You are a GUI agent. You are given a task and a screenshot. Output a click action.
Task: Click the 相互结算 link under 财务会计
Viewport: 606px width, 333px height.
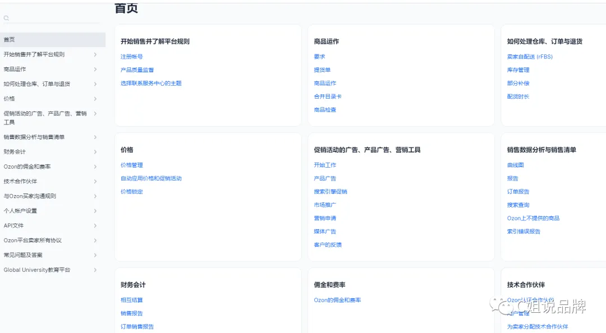click(x=131, y=300)
